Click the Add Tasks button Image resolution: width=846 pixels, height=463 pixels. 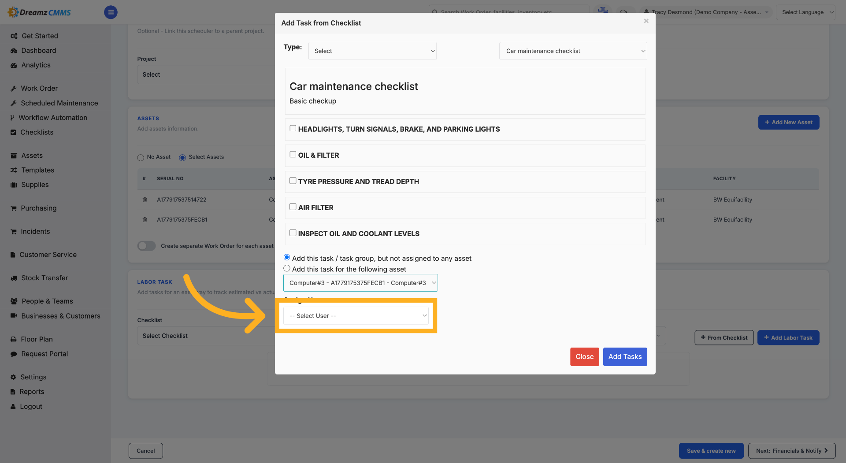(x=625, y=357)
